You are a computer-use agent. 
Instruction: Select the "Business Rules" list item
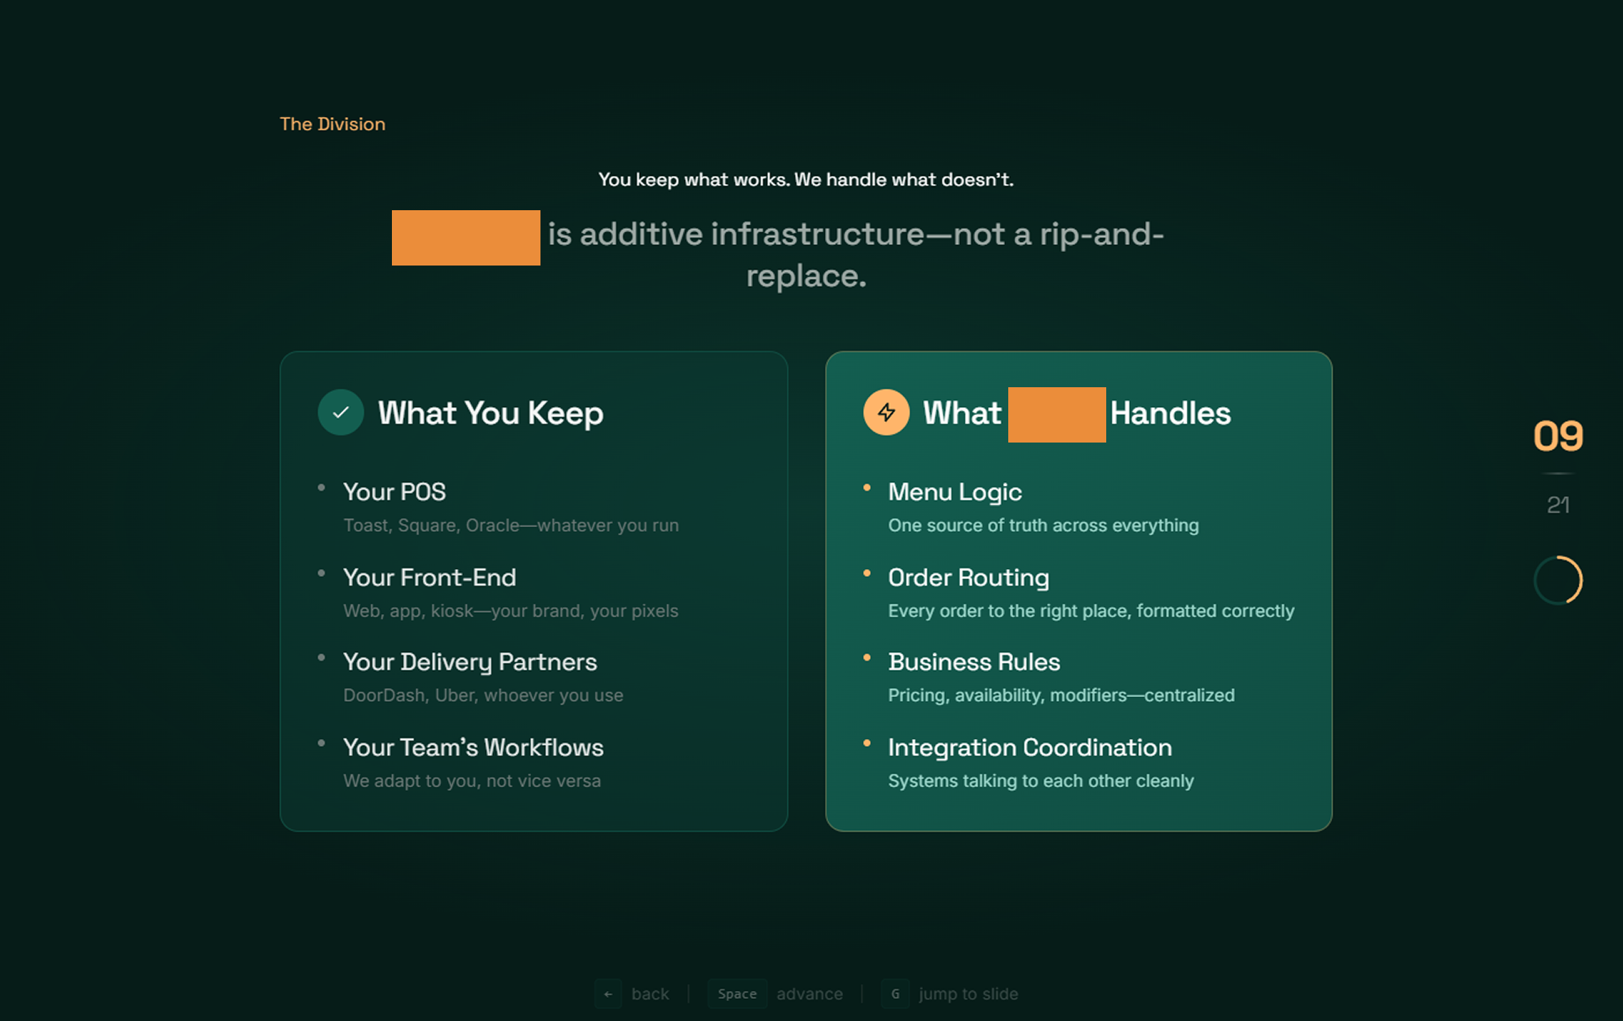click(x=973, y=662)
